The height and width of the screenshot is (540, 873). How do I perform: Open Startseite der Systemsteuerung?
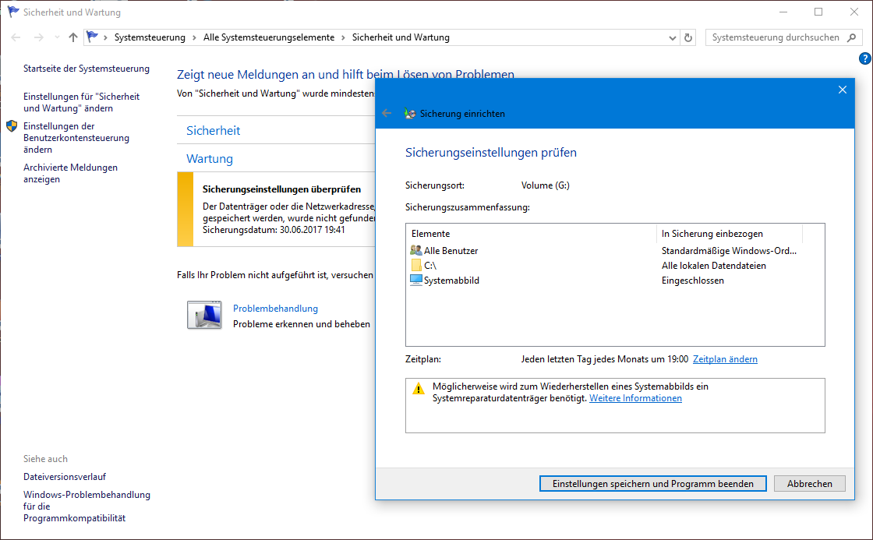(87, 69)
